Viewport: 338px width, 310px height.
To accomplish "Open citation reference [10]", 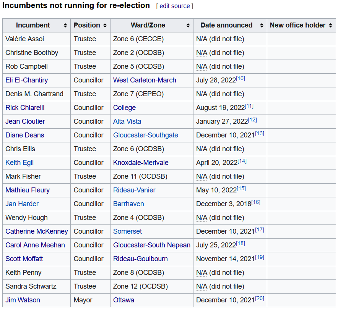I will [240, 79].
